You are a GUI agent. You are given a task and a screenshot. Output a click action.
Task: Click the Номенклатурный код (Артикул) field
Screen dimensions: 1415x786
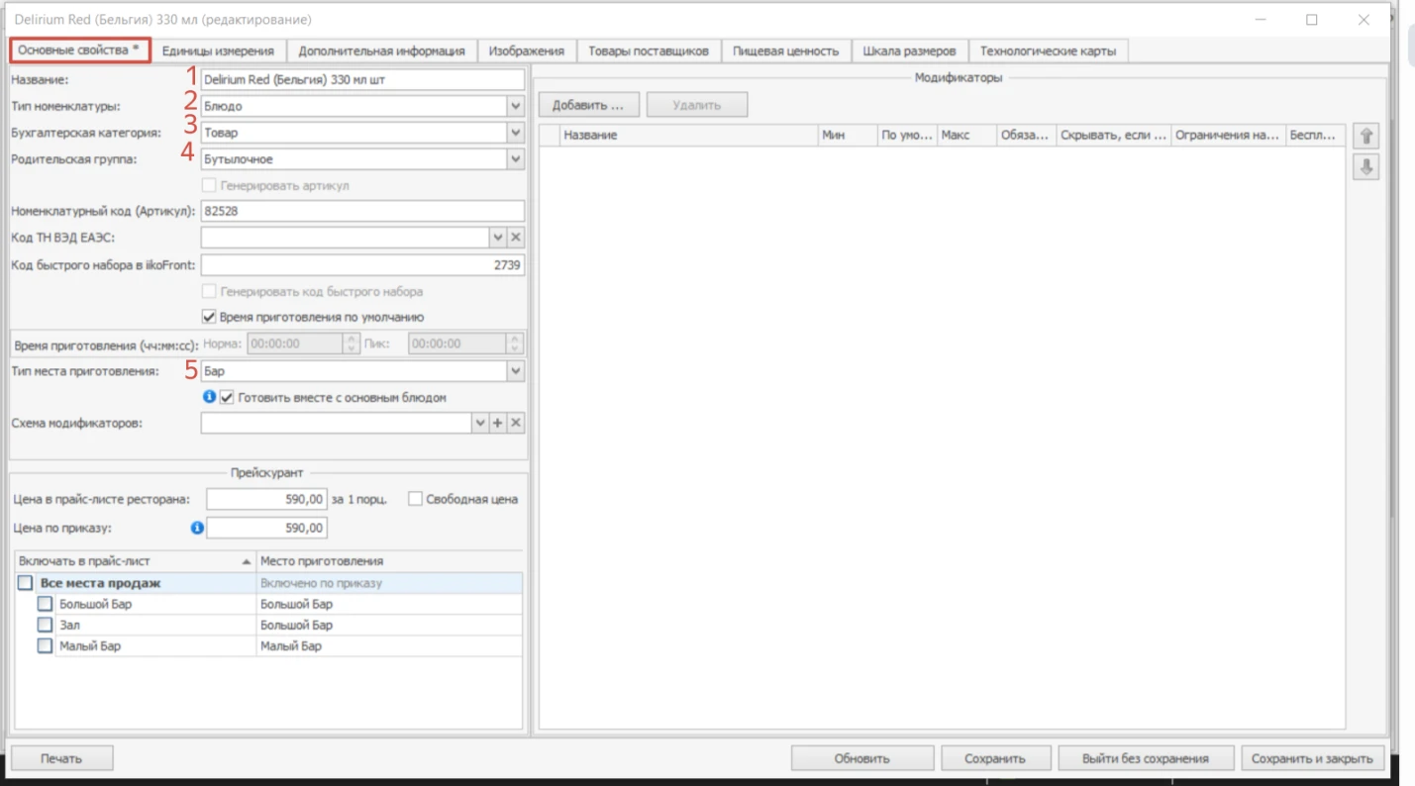click(362, 211)
